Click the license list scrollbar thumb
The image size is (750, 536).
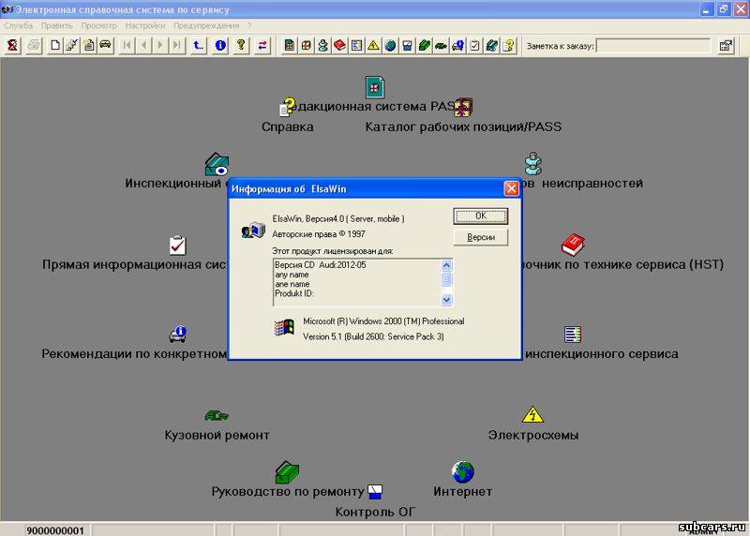446,279
